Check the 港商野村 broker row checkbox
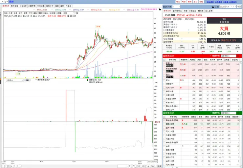Viewport: 243px width, 168px height. coord(164,84)
